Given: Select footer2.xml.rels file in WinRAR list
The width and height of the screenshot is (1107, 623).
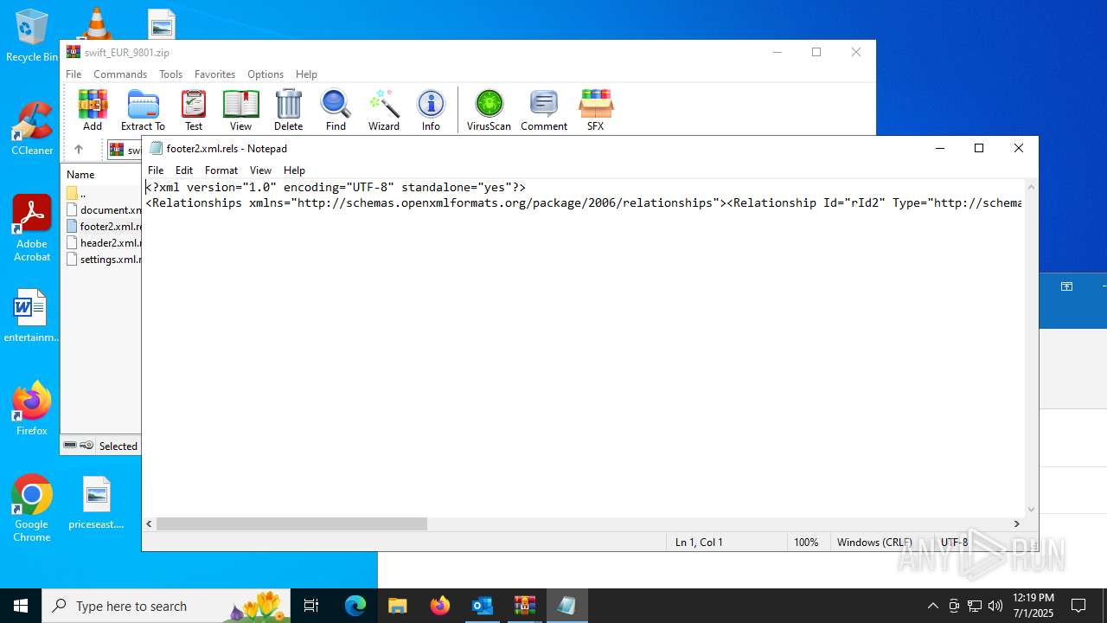Looking at the screenshot, I should point(103,226).
